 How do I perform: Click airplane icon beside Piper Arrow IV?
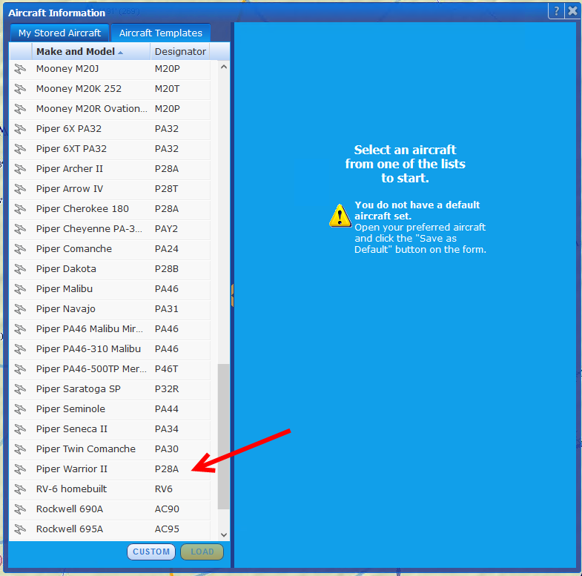(x=20, y=189)
